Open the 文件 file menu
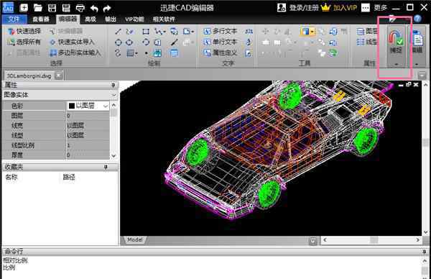431x279 pixels. point(14,19)
